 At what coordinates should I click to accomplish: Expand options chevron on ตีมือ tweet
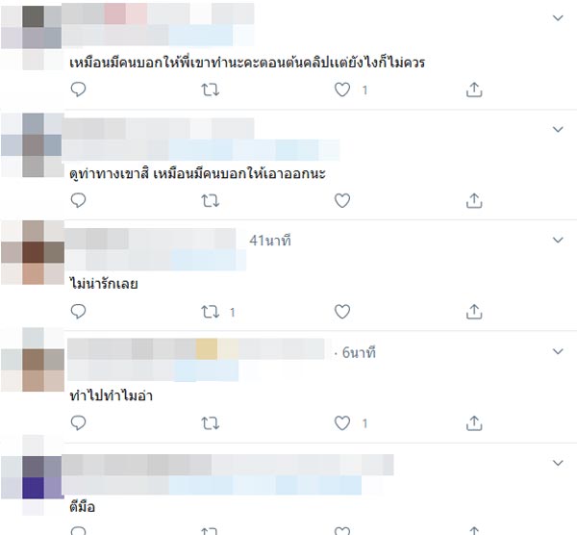[558, 463]
